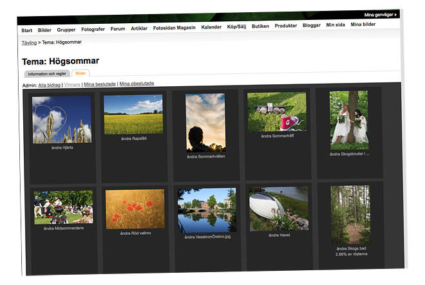
Task: Select the Bilder tab under the theme title
Action: [x=80, y=73]
